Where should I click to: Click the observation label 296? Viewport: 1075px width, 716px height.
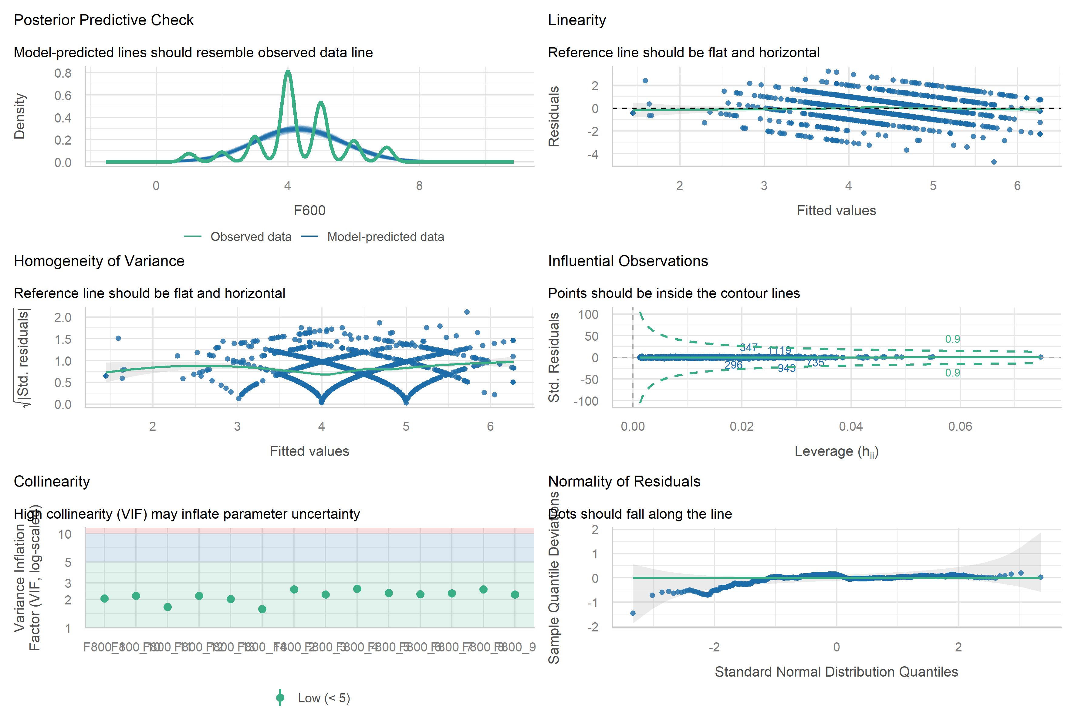(x=733, y=365)
